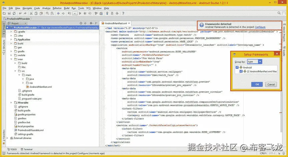The width and height of the screenshot is (288, 157).
Task: Toggle the Android framework checkbox
Action: point(237,67)
